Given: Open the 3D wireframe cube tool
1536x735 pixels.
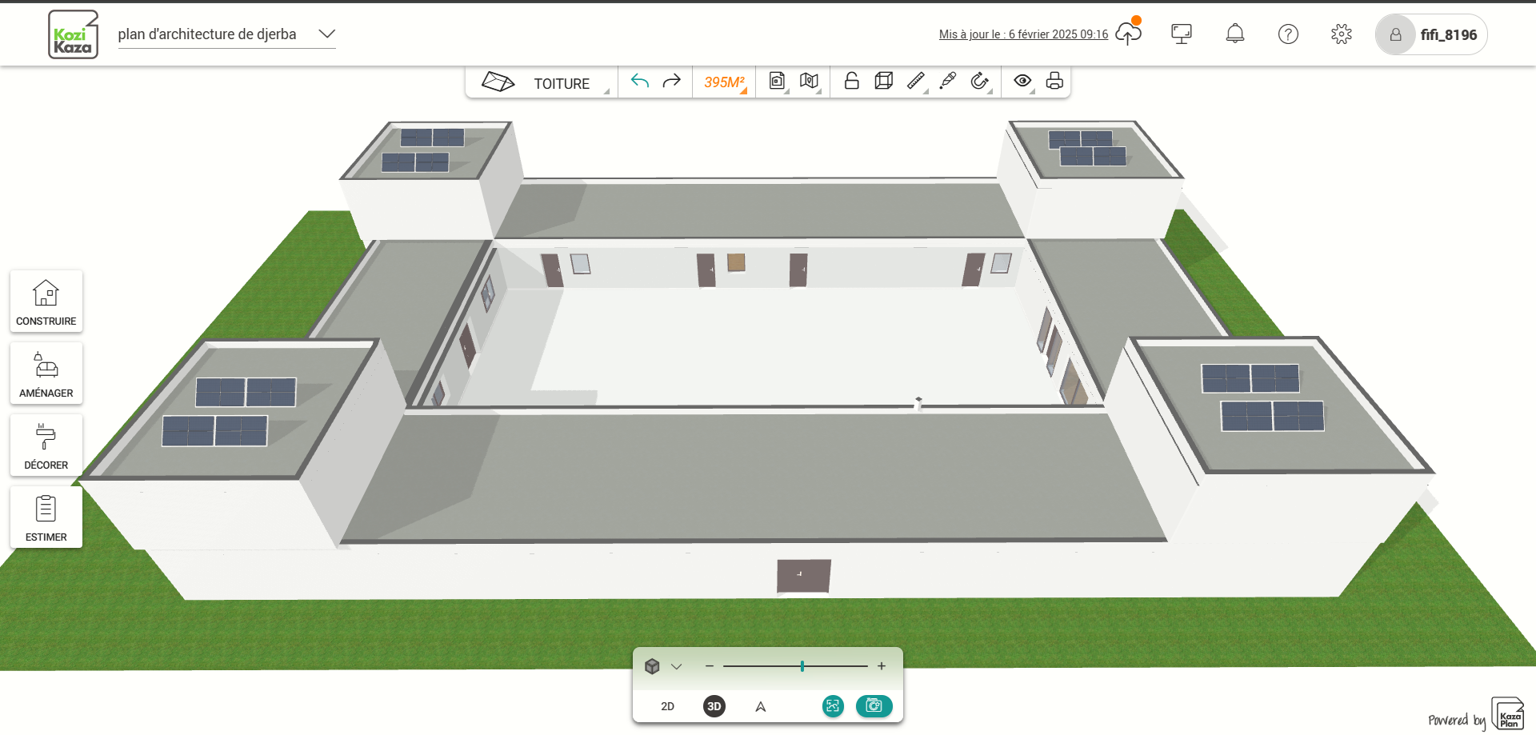Looking at the screenshot, I should pyautogui.click(x=884, y=82).
